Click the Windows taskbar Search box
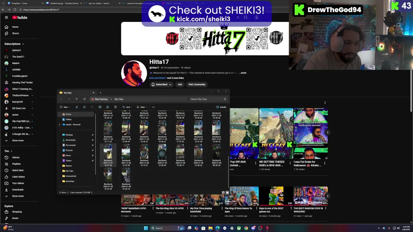This screenshot has width=413, height=232. (168, 228)
